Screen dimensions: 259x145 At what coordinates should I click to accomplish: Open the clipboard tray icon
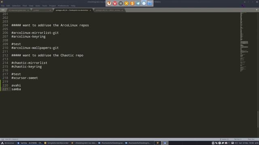coord(213,143)
